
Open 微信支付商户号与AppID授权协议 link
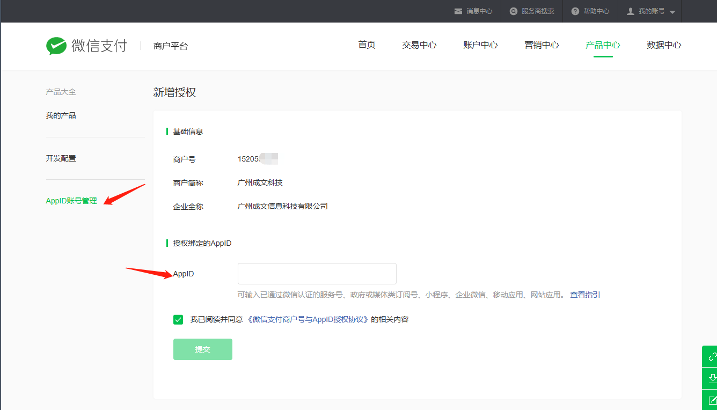point(308,319)
